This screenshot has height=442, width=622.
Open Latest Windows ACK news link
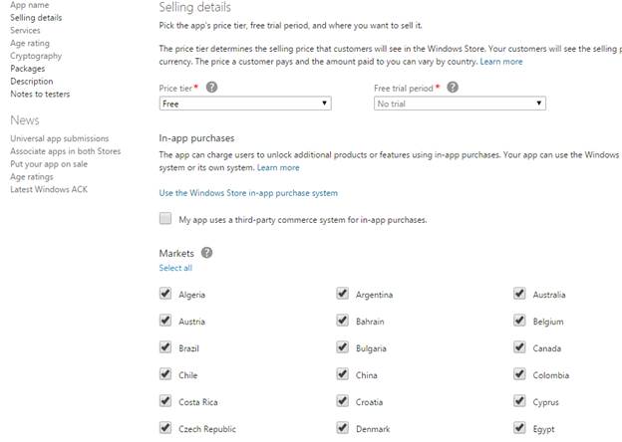pyautogui.click(x=48, y=189)
